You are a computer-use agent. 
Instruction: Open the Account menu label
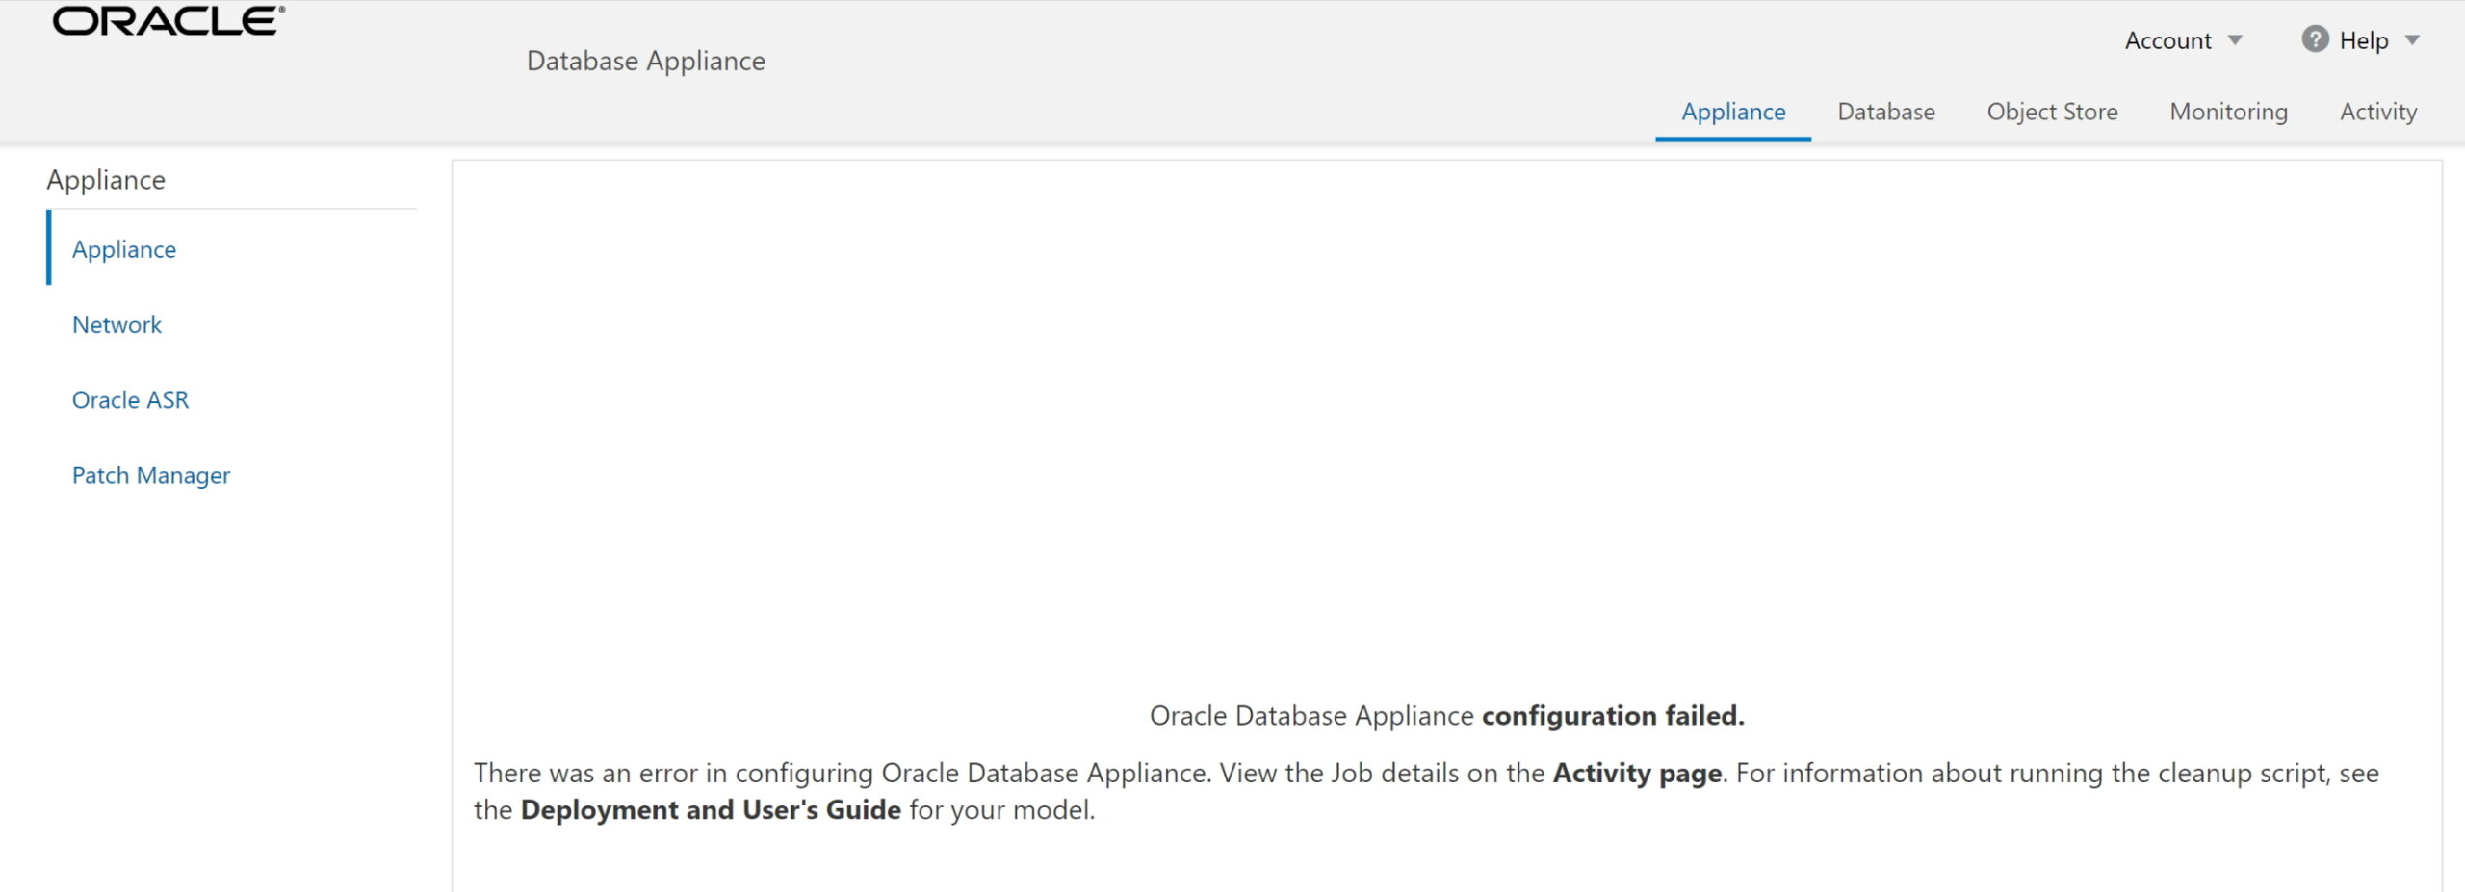tap(2167, 40)
